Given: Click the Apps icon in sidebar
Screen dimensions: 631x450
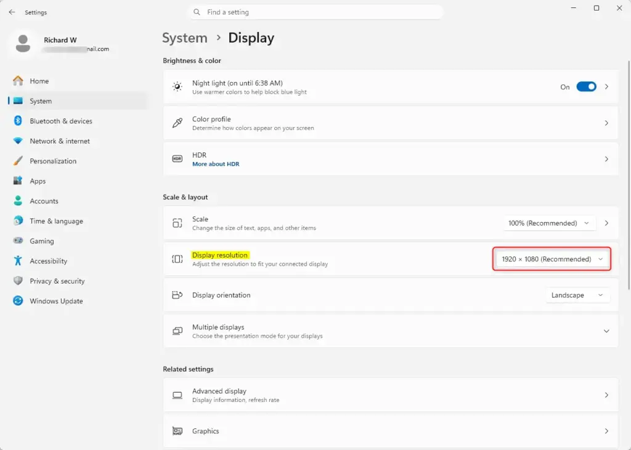Looking at the screenshot, I should pyautogui.click(x=18, y=181).
